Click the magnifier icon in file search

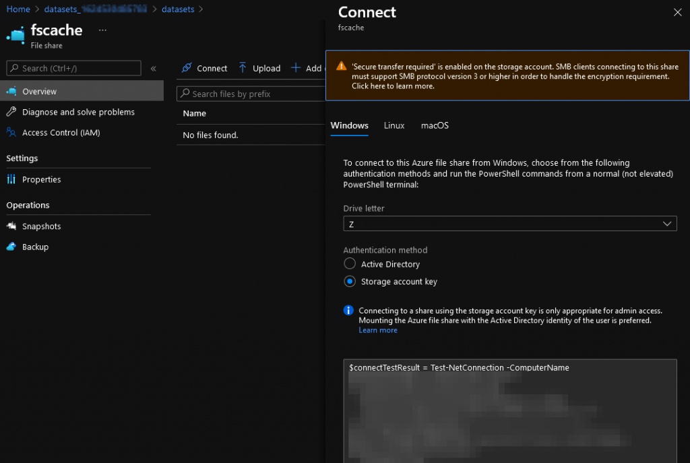click(x=185, y=93)
